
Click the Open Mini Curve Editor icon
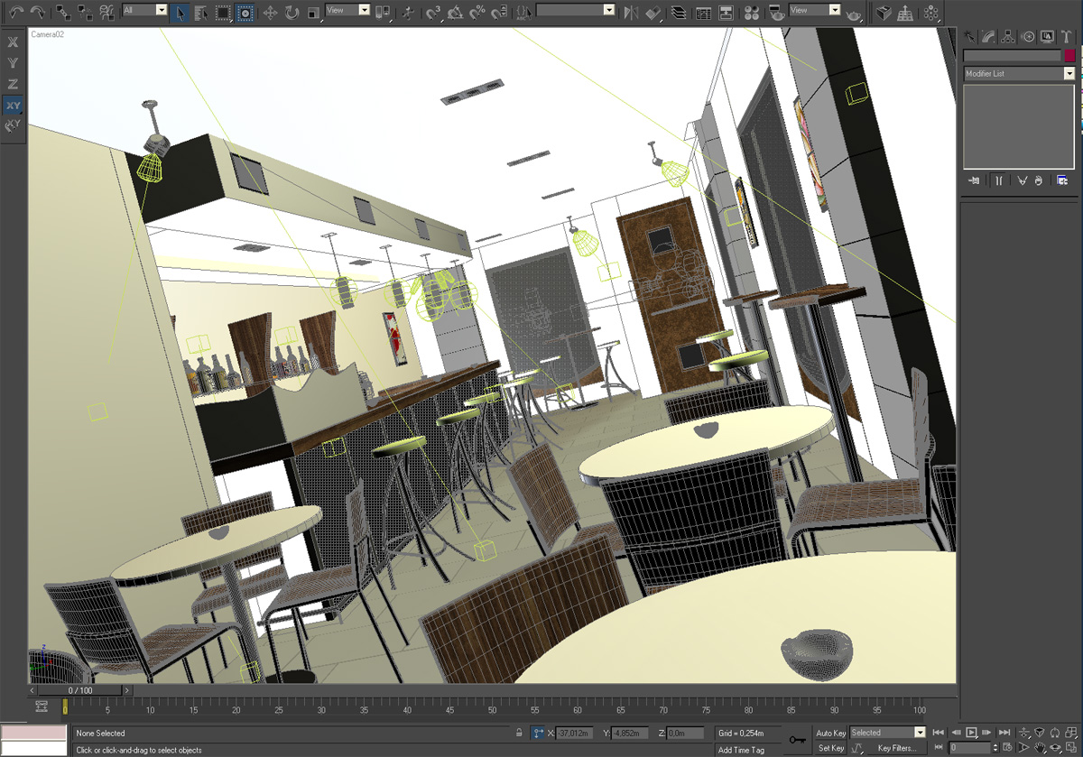[41, 707]
